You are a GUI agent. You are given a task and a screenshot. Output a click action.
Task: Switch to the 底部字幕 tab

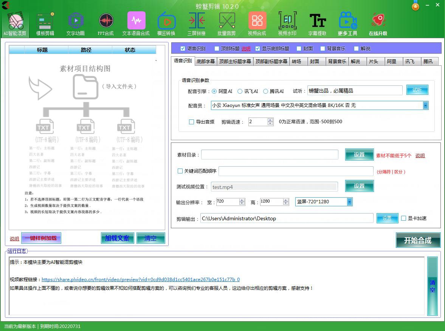[x=206, y=61]
